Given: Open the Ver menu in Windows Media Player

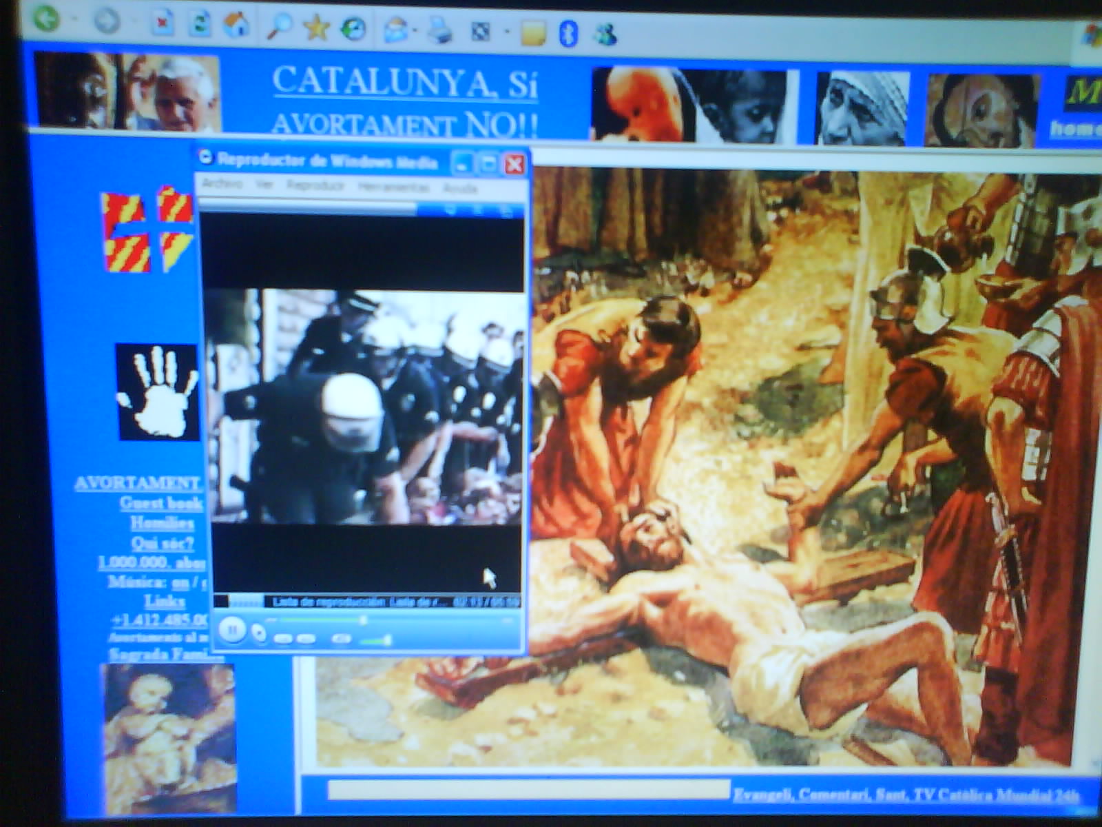Looking at the screenshot, I should point(264,184).
